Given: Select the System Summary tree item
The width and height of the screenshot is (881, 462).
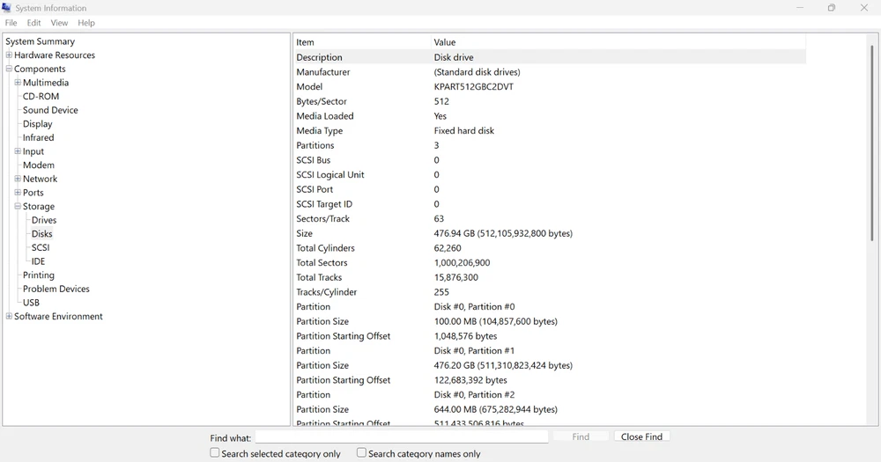Looking at the screenshot, I should pyautogui.click(x=41, y=41).
